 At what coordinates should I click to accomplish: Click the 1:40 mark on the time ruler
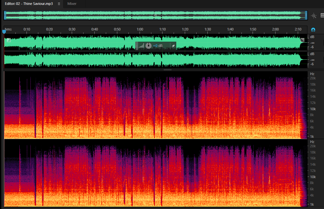pyautogui.click(x=230, y=29)
